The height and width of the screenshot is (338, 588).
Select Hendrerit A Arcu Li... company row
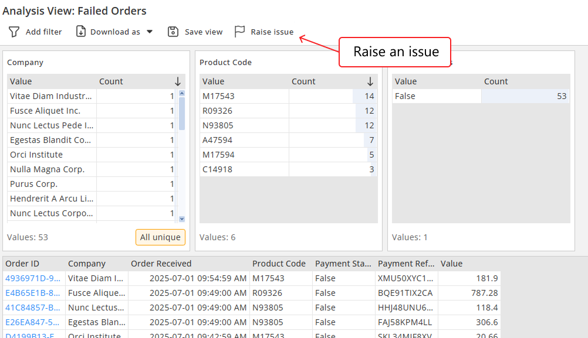pos(93,199)
